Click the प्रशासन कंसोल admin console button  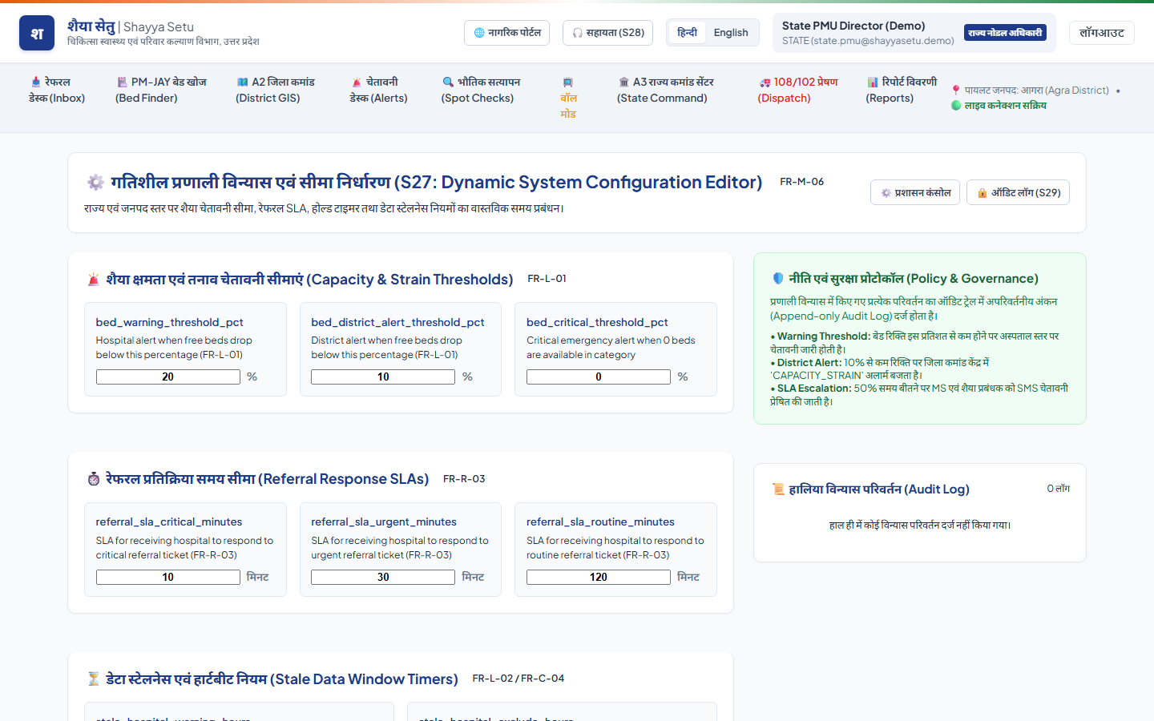click(915, 193)
